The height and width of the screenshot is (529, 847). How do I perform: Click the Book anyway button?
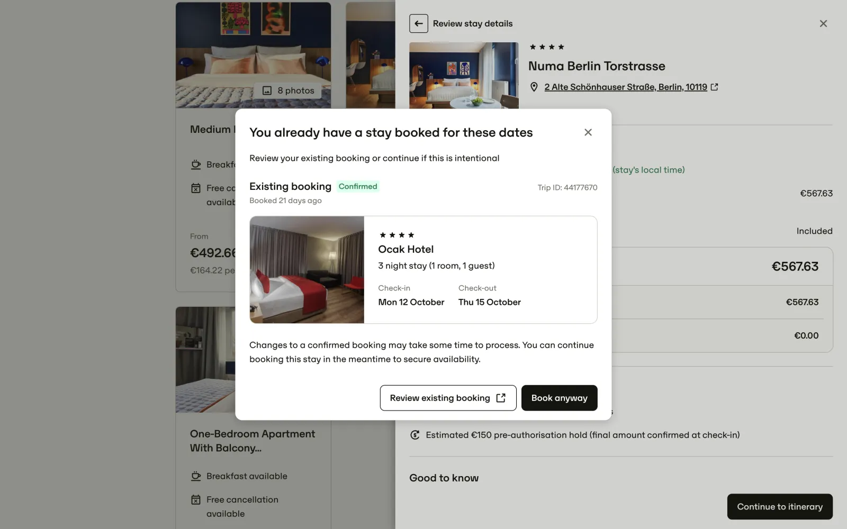[559, 398]
